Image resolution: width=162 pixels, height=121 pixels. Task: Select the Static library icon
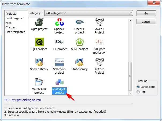point(79,62)
